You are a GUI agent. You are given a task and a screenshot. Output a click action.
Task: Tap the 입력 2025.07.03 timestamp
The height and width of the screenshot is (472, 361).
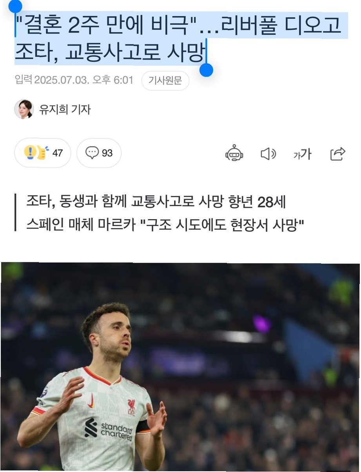(74, 80)
